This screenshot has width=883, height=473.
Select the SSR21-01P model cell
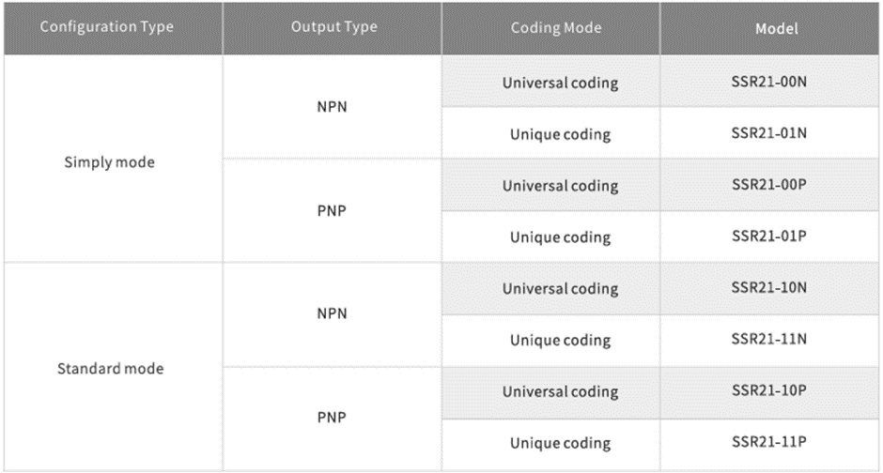click(769, 237)
